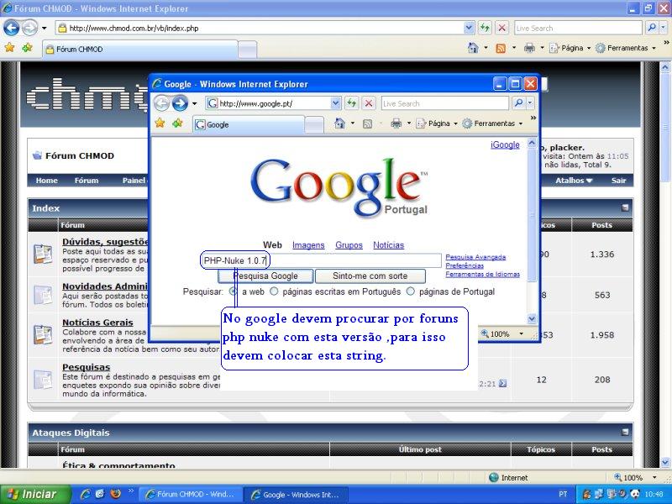Click the Home icon in the Google window
Screen dimensions: 672x504
(x=339, y=123)
